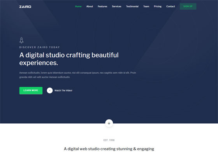This screenshot has height=152, width=218.
Task: Click 'A digital web studio creating stunning' heading
Action: [x=109, y=149]
